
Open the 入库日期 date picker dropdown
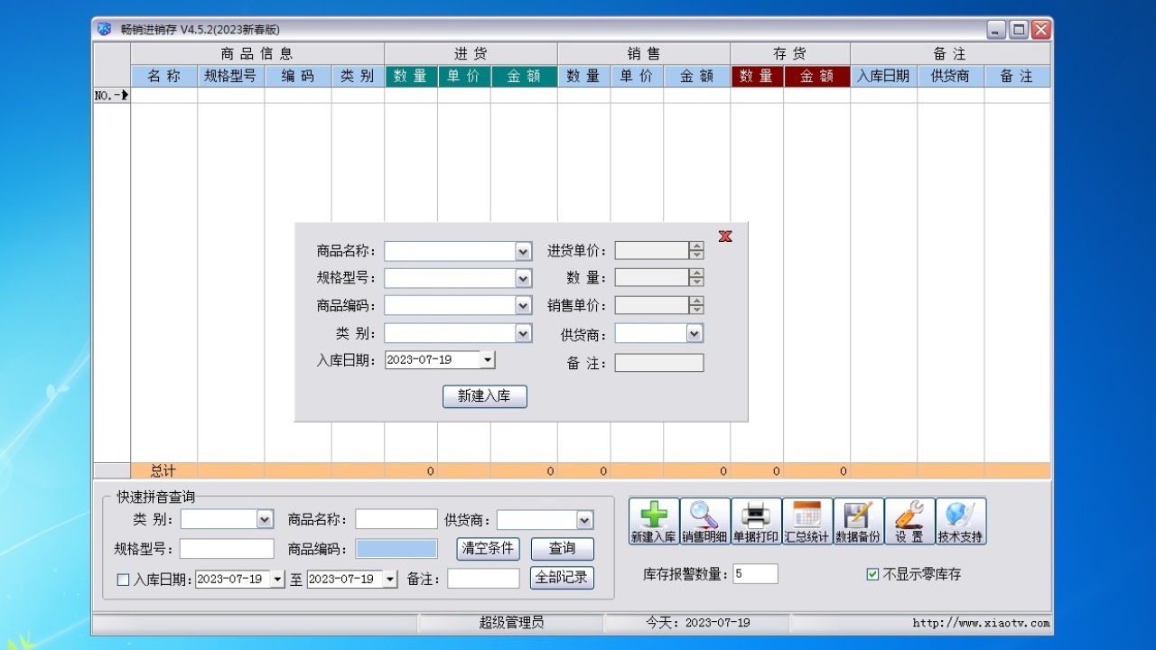(488, 359)
